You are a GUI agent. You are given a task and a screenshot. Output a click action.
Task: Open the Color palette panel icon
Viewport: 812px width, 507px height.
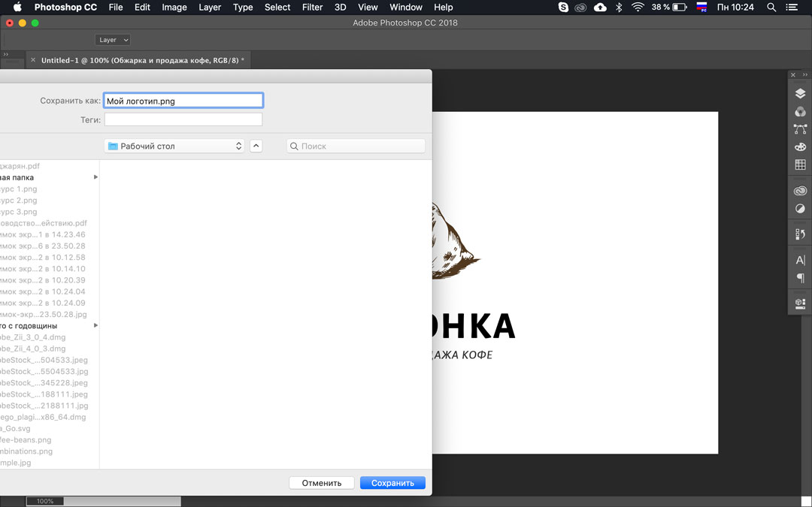(800, 147)
